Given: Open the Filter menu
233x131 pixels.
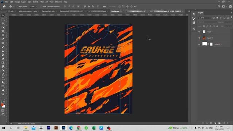Looking at the screenshot, I should 42,2.
